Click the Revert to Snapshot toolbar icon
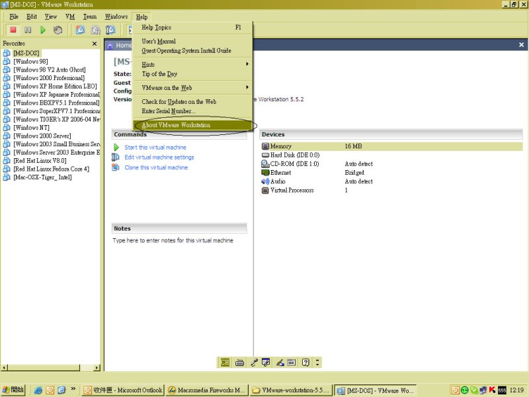The image size is (529, 397). point(95,30)
